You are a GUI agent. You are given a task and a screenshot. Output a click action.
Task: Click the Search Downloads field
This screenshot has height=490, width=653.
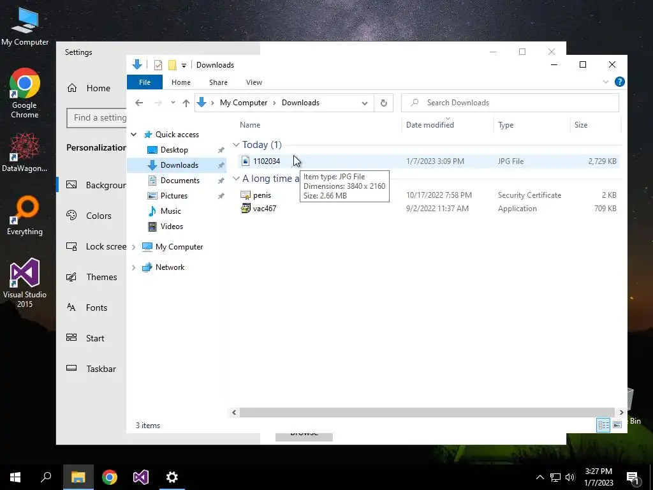(510, 103)
